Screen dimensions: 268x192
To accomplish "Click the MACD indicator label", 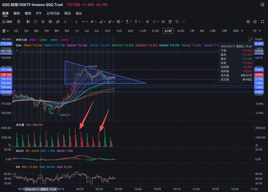I will 20,151.
